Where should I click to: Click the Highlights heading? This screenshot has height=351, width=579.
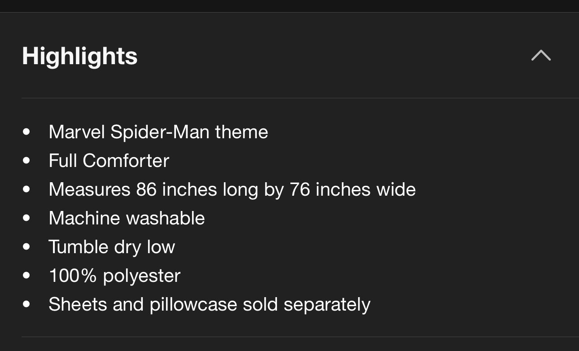tap(80, 56)
